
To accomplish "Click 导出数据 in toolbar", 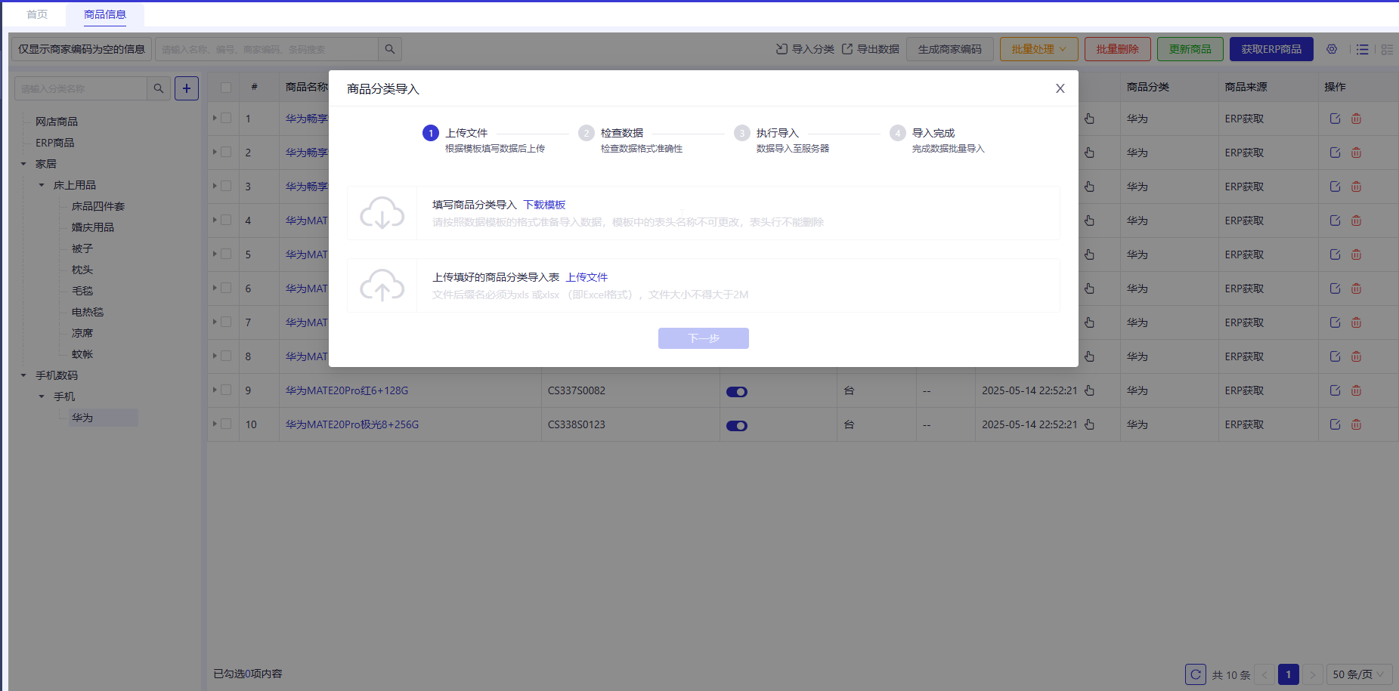I will coord(870,49).
